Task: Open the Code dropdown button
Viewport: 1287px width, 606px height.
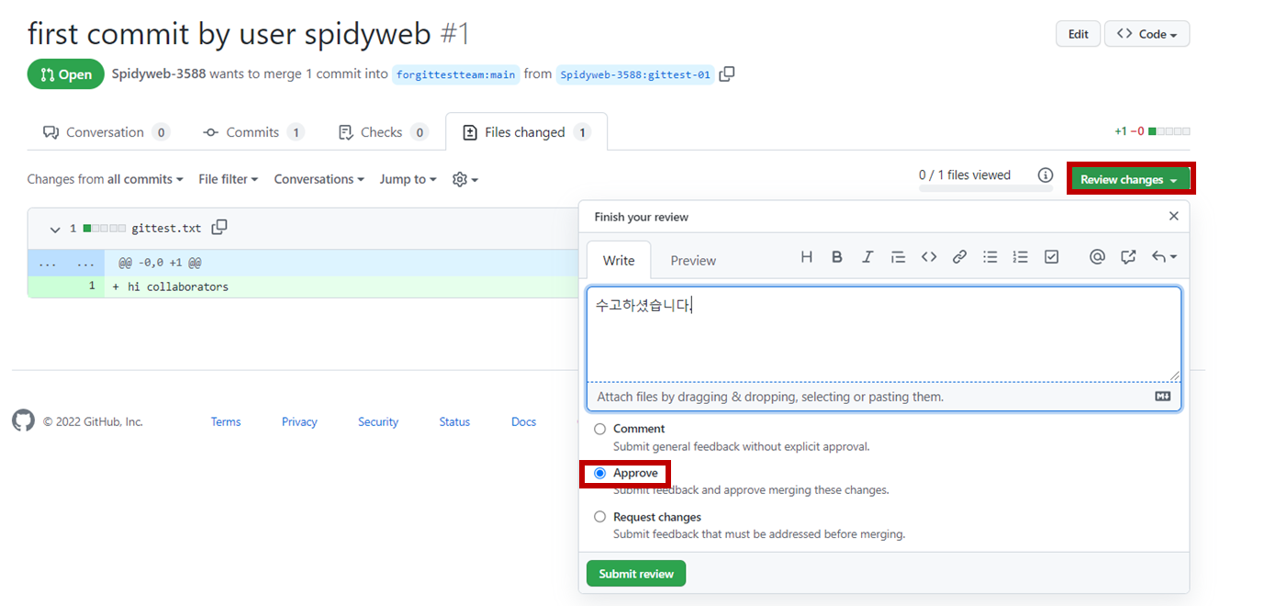Action: click(1147, 34)
